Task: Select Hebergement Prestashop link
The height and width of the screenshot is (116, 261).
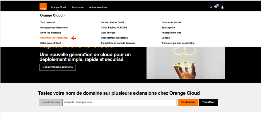Action: tap(54, 38)
